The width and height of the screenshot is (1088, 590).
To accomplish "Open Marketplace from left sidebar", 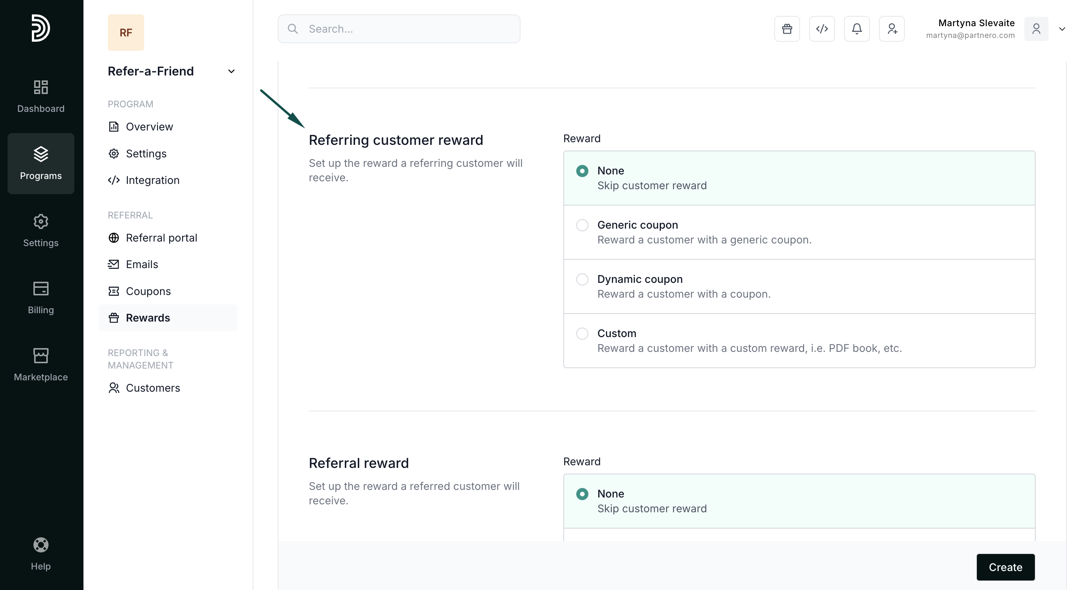I will [41, 365].
